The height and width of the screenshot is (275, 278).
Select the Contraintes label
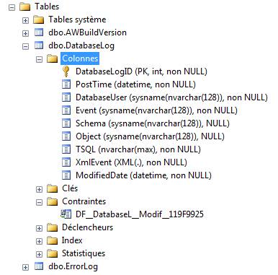[84, 201]
